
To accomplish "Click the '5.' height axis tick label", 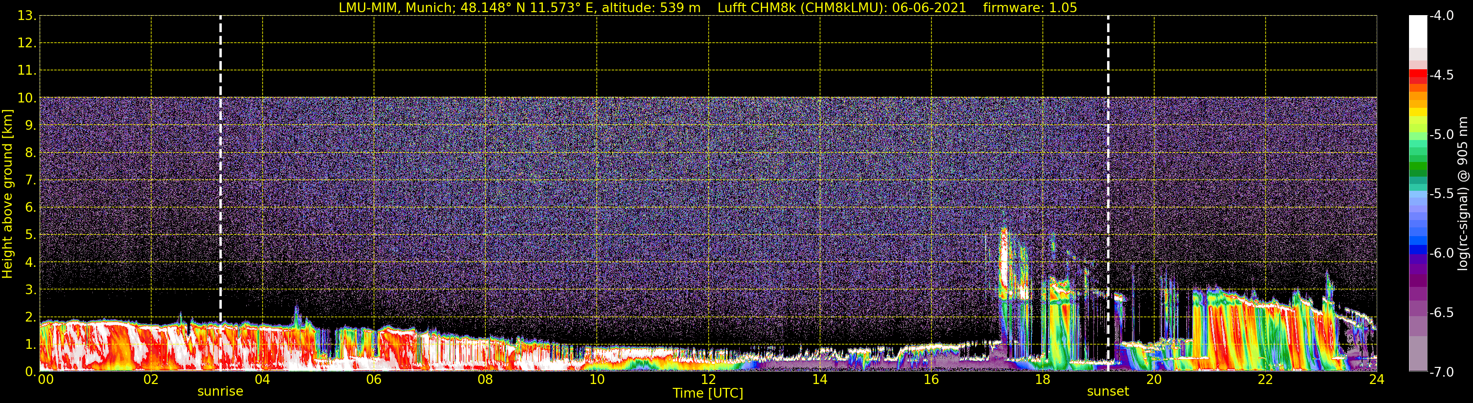I will click(x=31, y=235).
